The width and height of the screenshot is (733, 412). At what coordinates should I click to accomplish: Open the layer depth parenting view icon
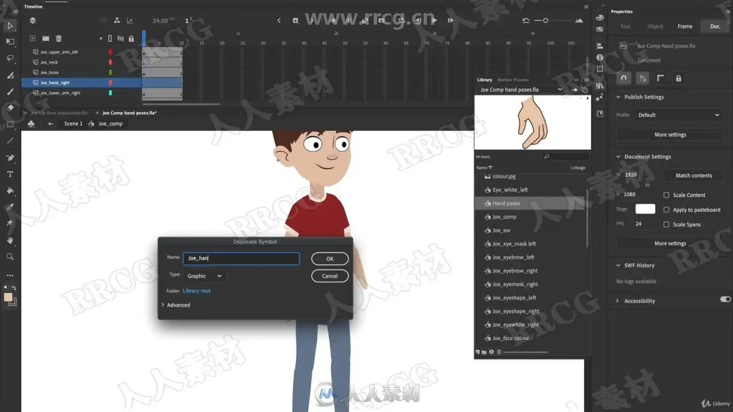pos(117,21)
